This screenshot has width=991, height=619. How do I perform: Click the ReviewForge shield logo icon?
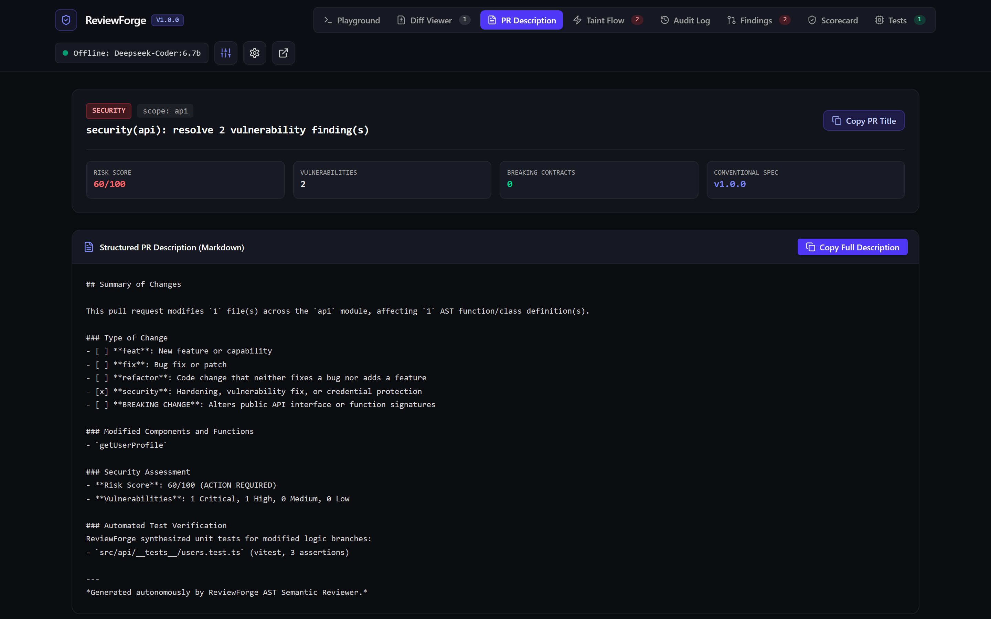(x=66, y=20)
